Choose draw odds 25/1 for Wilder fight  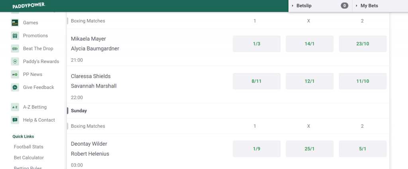click(310, 149)
